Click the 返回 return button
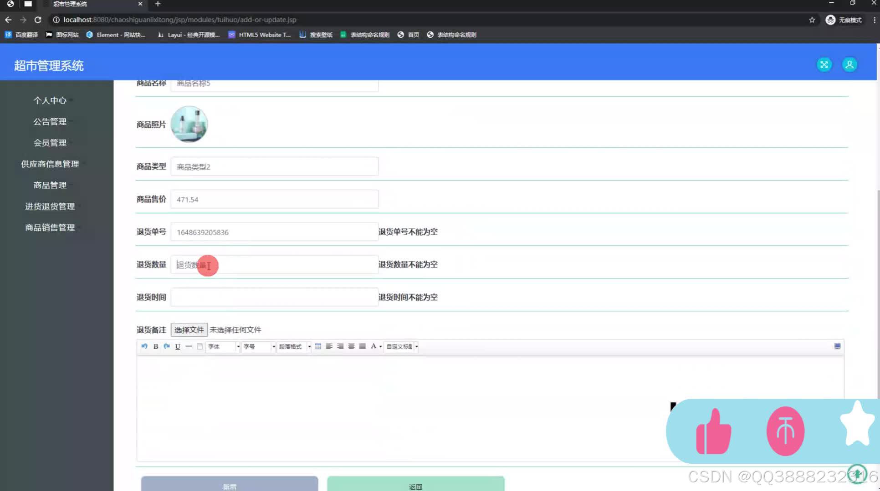880x491 pixels. (415, 486)
